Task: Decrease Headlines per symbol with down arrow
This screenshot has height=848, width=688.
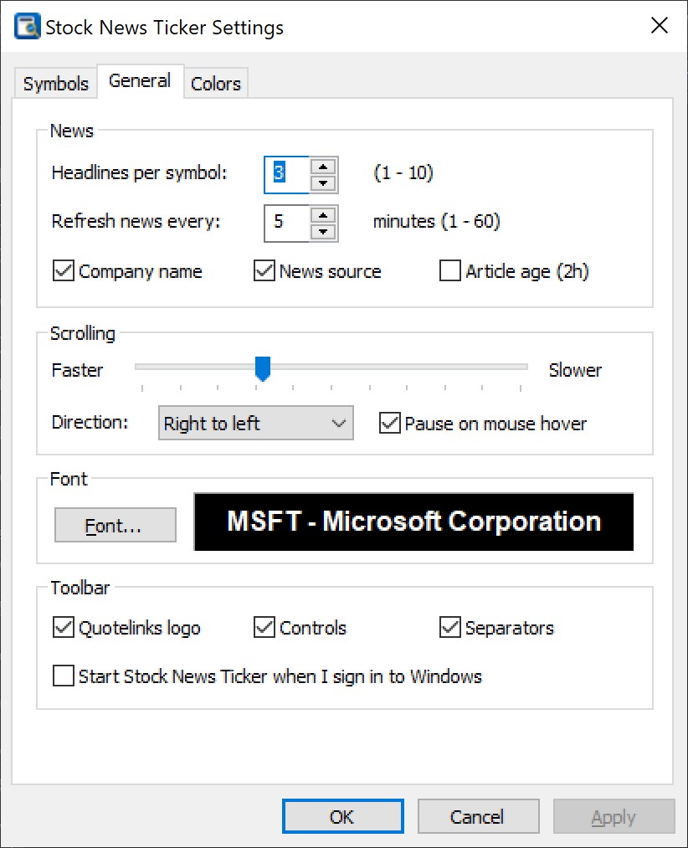Action: (x=323, y=183)
